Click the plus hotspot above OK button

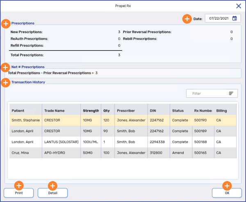(x=227, y=185)
